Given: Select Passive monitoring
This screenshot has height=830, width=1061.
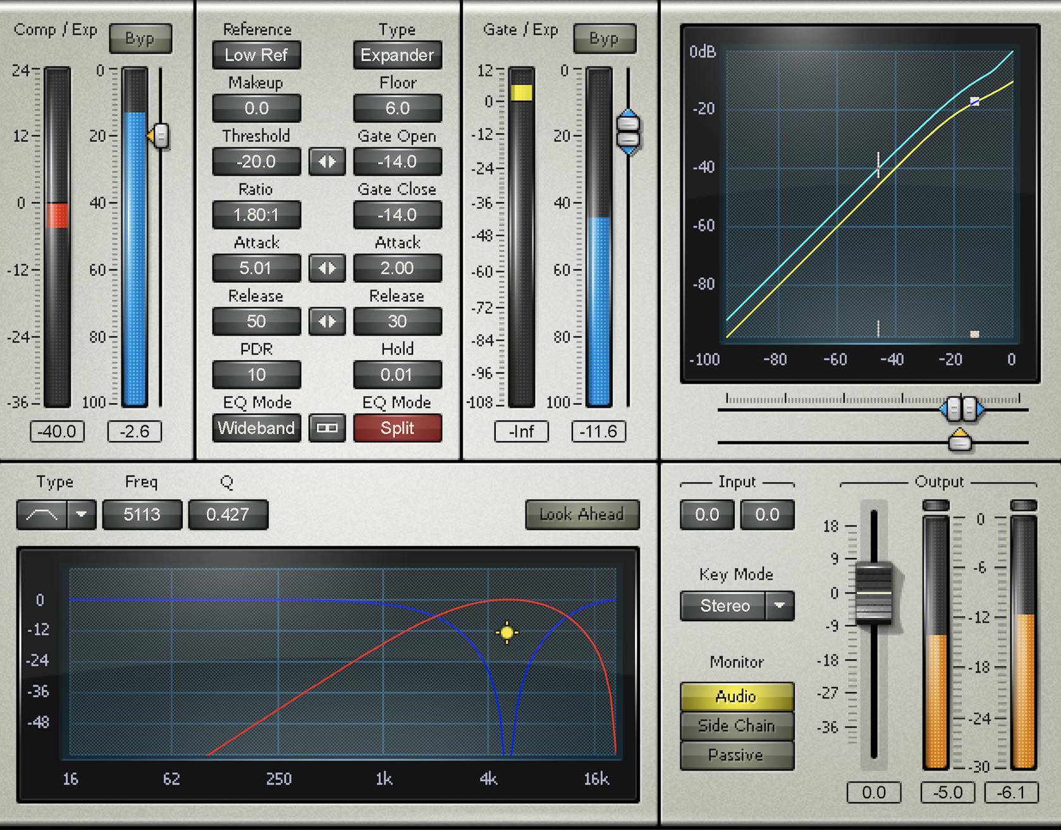Looking at the screenshot, I should (736, 755).
